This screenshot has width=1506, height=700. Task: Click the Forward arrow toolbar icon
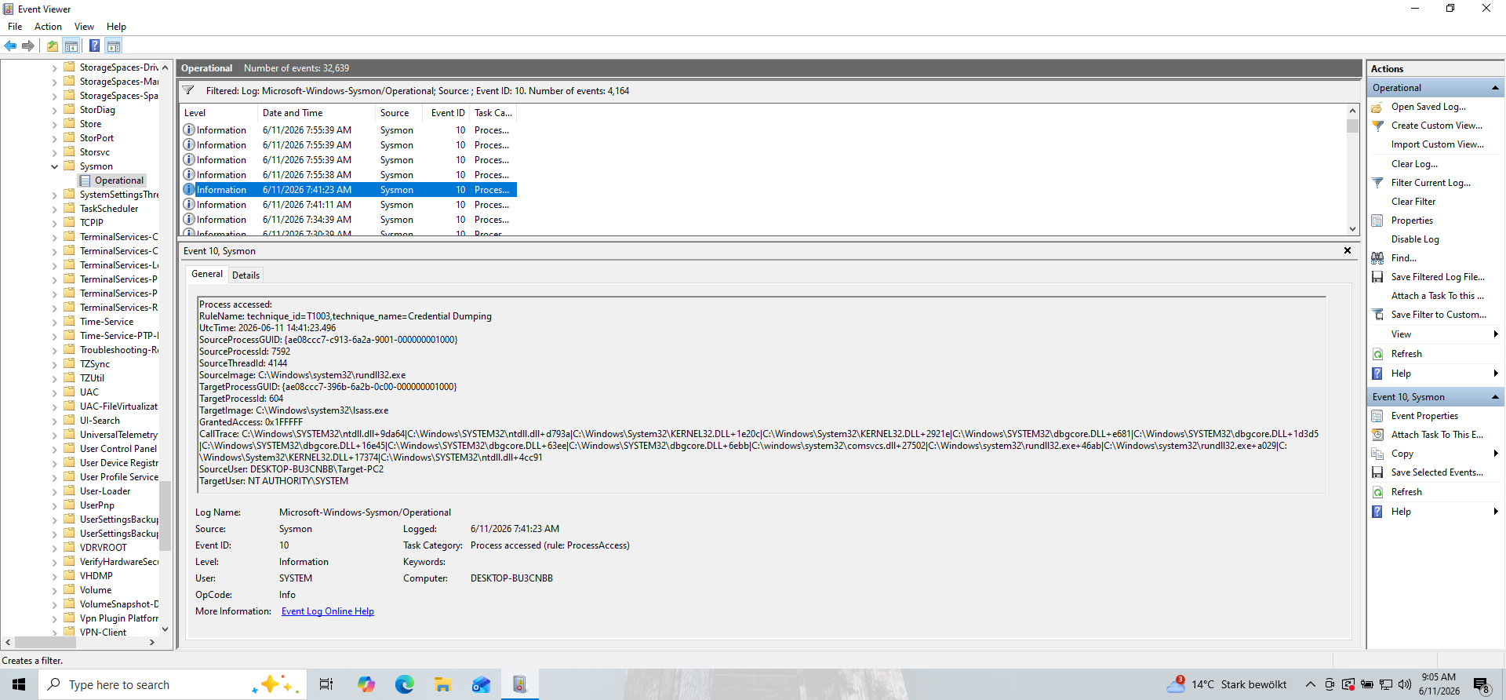point(28,46)
